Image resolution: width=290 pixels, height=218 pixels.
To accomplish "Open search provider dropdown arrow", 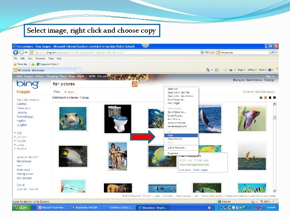I will (276, 52).
